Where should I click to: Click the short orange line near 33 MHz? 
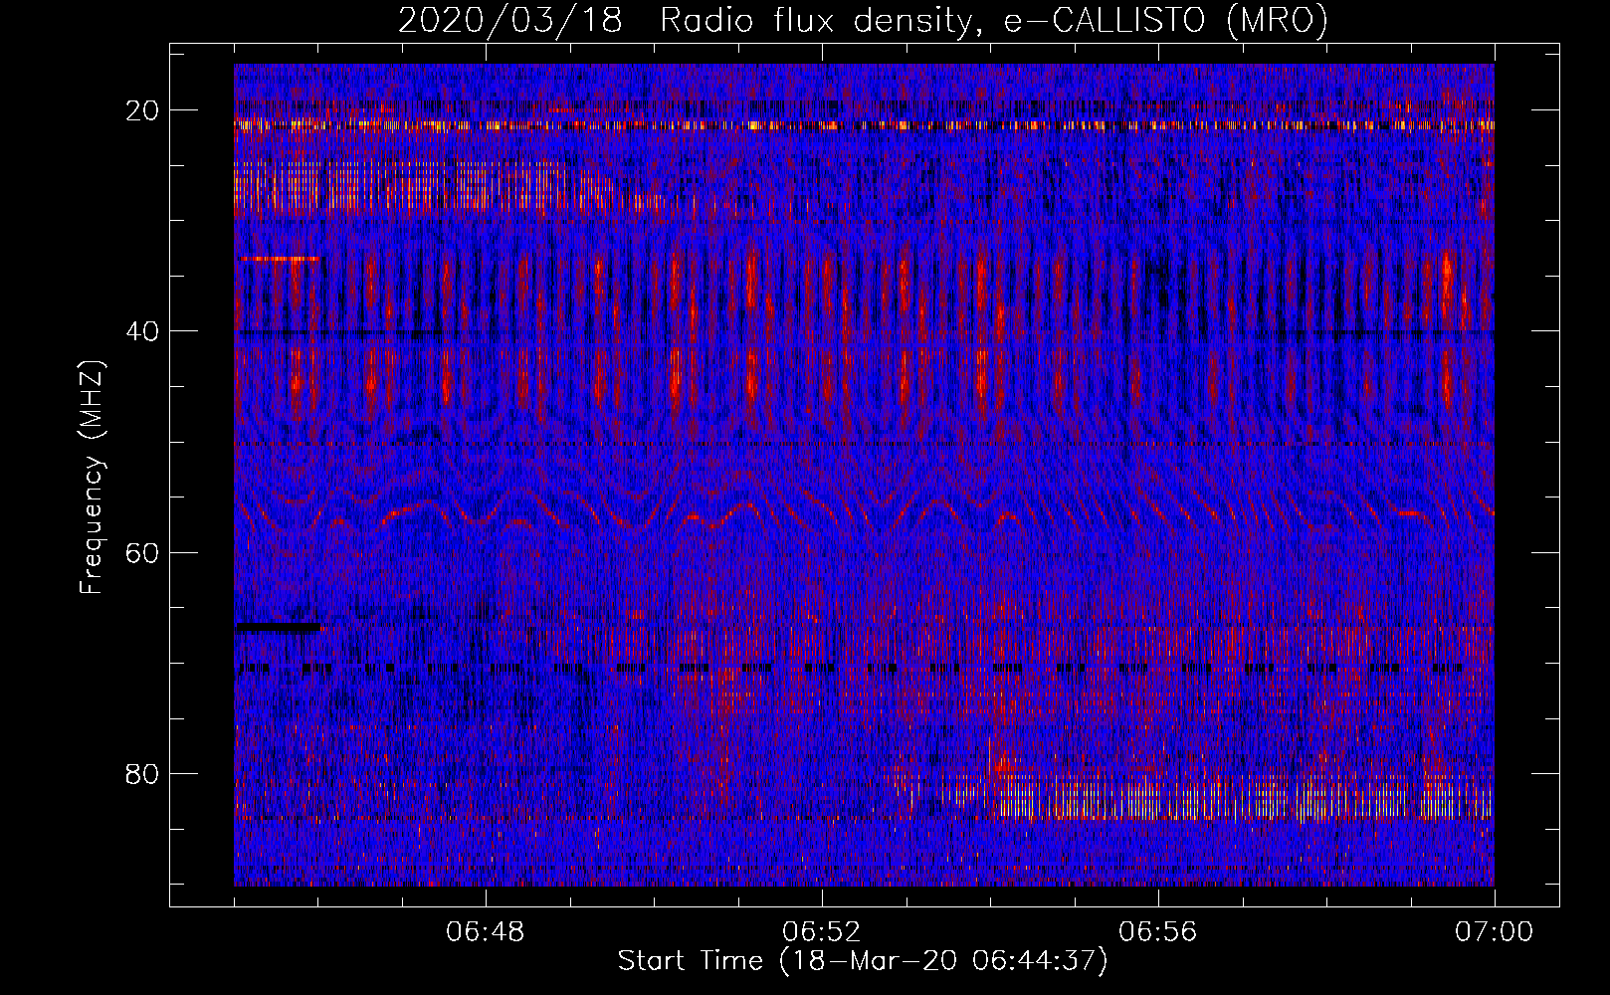[x=280, y=259]
